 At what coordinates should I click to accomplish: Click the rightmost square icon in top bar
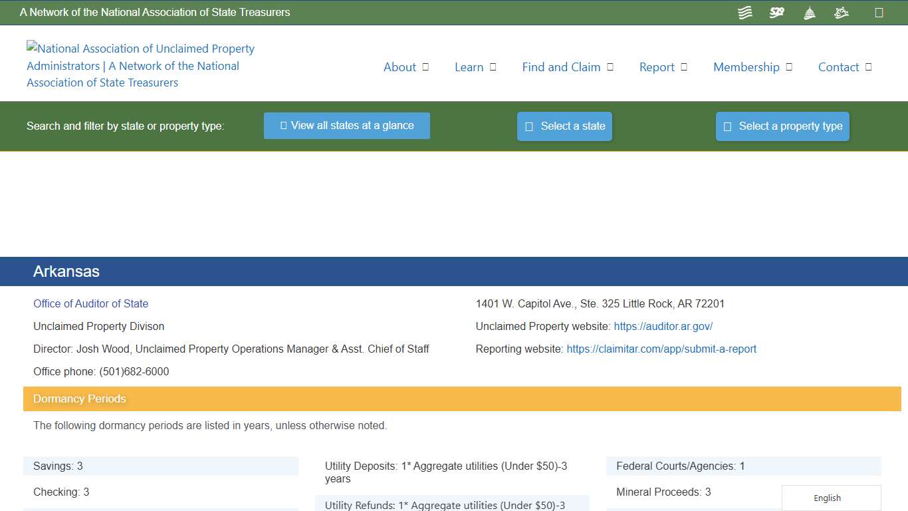click(x=879, y=13)
